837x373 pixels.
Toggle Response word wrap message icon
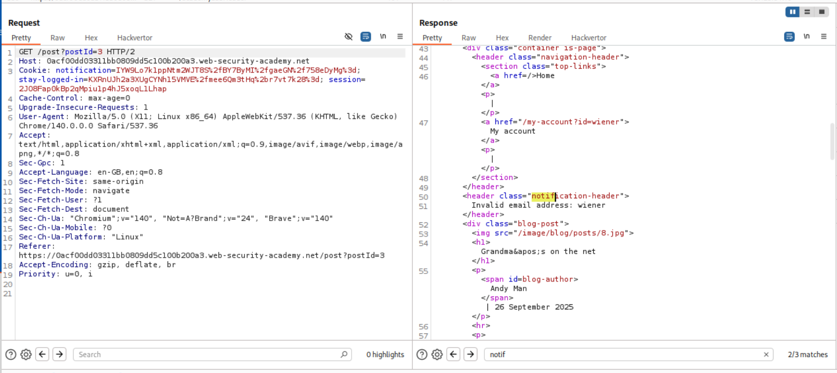coord(789,37)
